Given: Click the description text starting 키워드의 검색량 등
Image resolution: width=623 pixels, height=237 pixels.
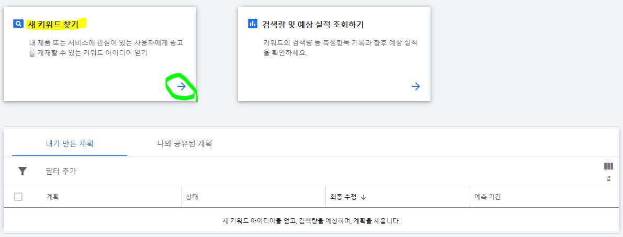Looking at the screenshot, I should click(x=339, y=48).
